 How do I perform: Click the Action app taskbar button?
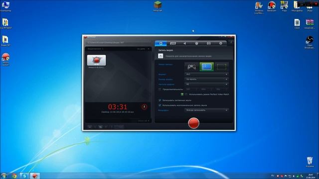(x=35, y=176)
